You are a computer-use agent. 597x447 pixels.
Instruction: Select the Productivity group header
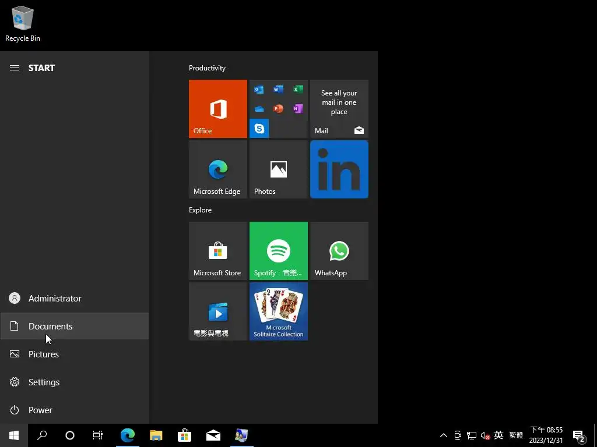click(x=207, y=68)
